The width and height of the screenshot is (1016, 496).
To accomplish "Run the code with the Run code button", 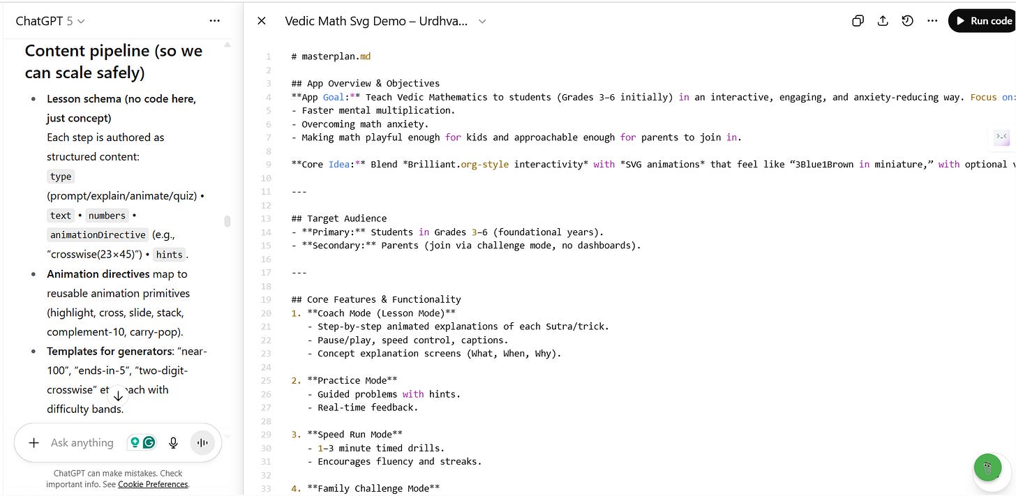I will 983,21.
